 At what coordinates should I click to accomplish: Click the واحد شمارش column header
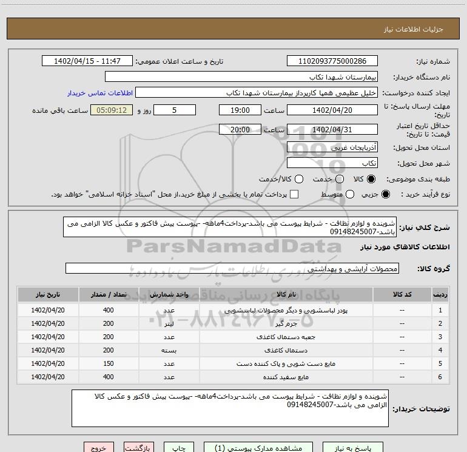coord(169,294)
